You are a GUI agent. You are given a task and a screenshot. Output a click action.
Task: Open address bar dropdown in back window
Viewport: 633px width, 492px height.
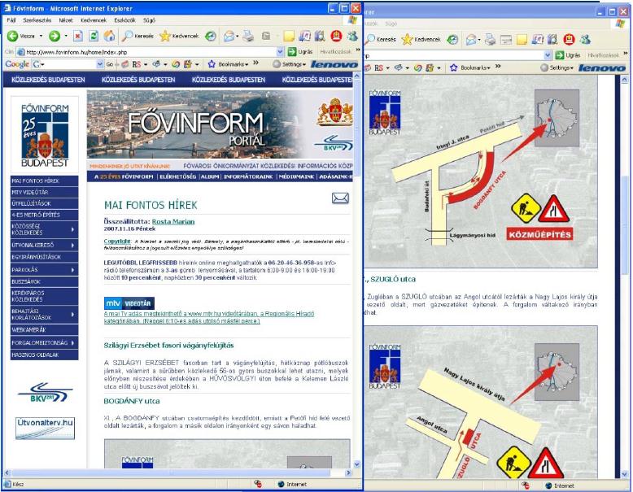[548, 54]
